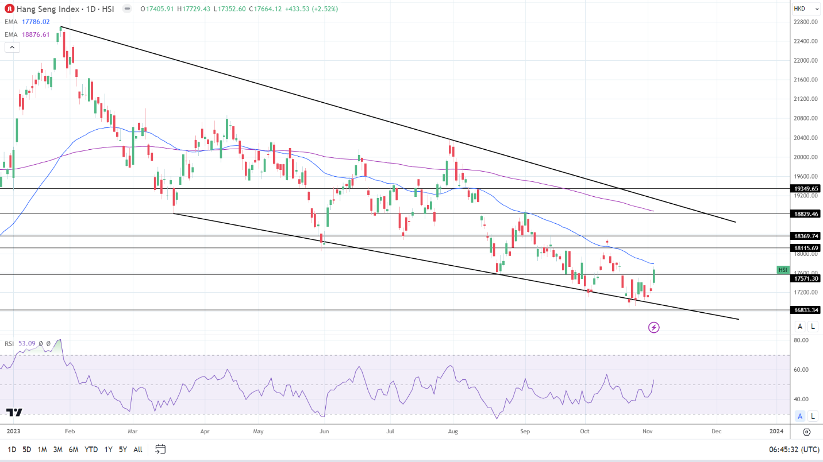Viewport: 823px width, 462px height.
Task: Click the green HSI last price label
Action: [783, 270]
